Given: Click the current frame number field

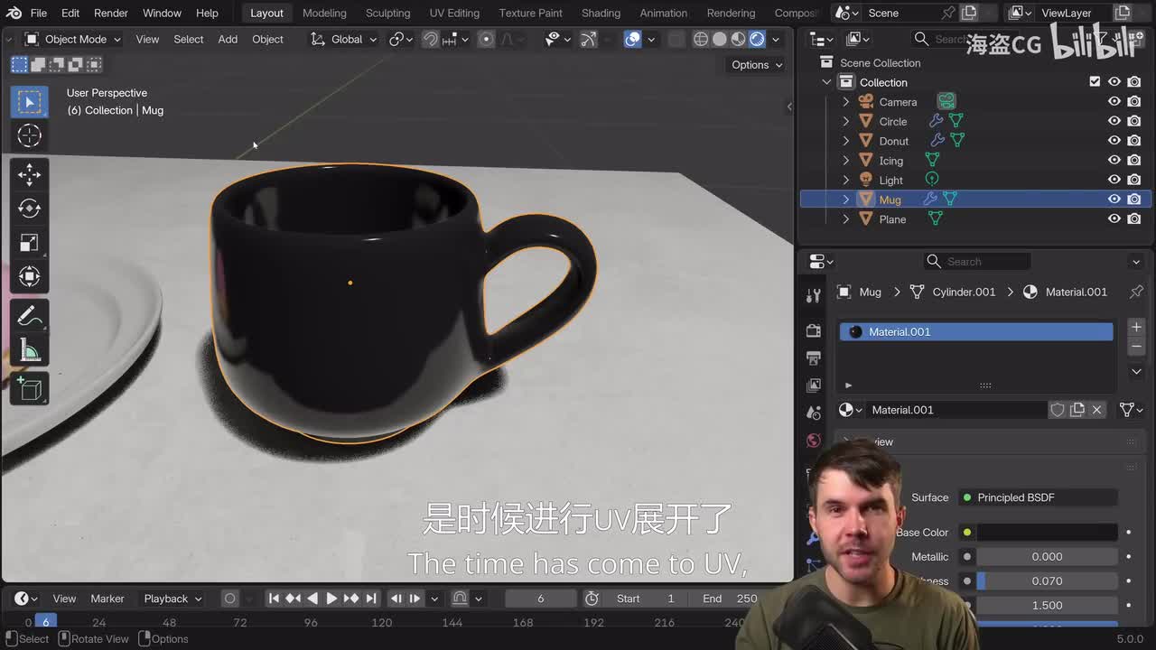Looking at the screenshot, I should tap(540, 598).
